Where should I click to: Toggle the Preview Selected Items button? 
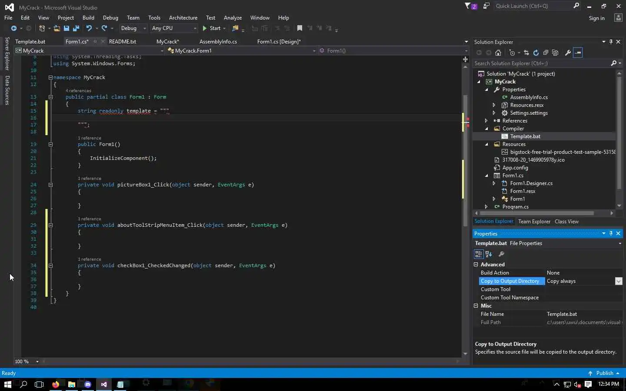578,53
